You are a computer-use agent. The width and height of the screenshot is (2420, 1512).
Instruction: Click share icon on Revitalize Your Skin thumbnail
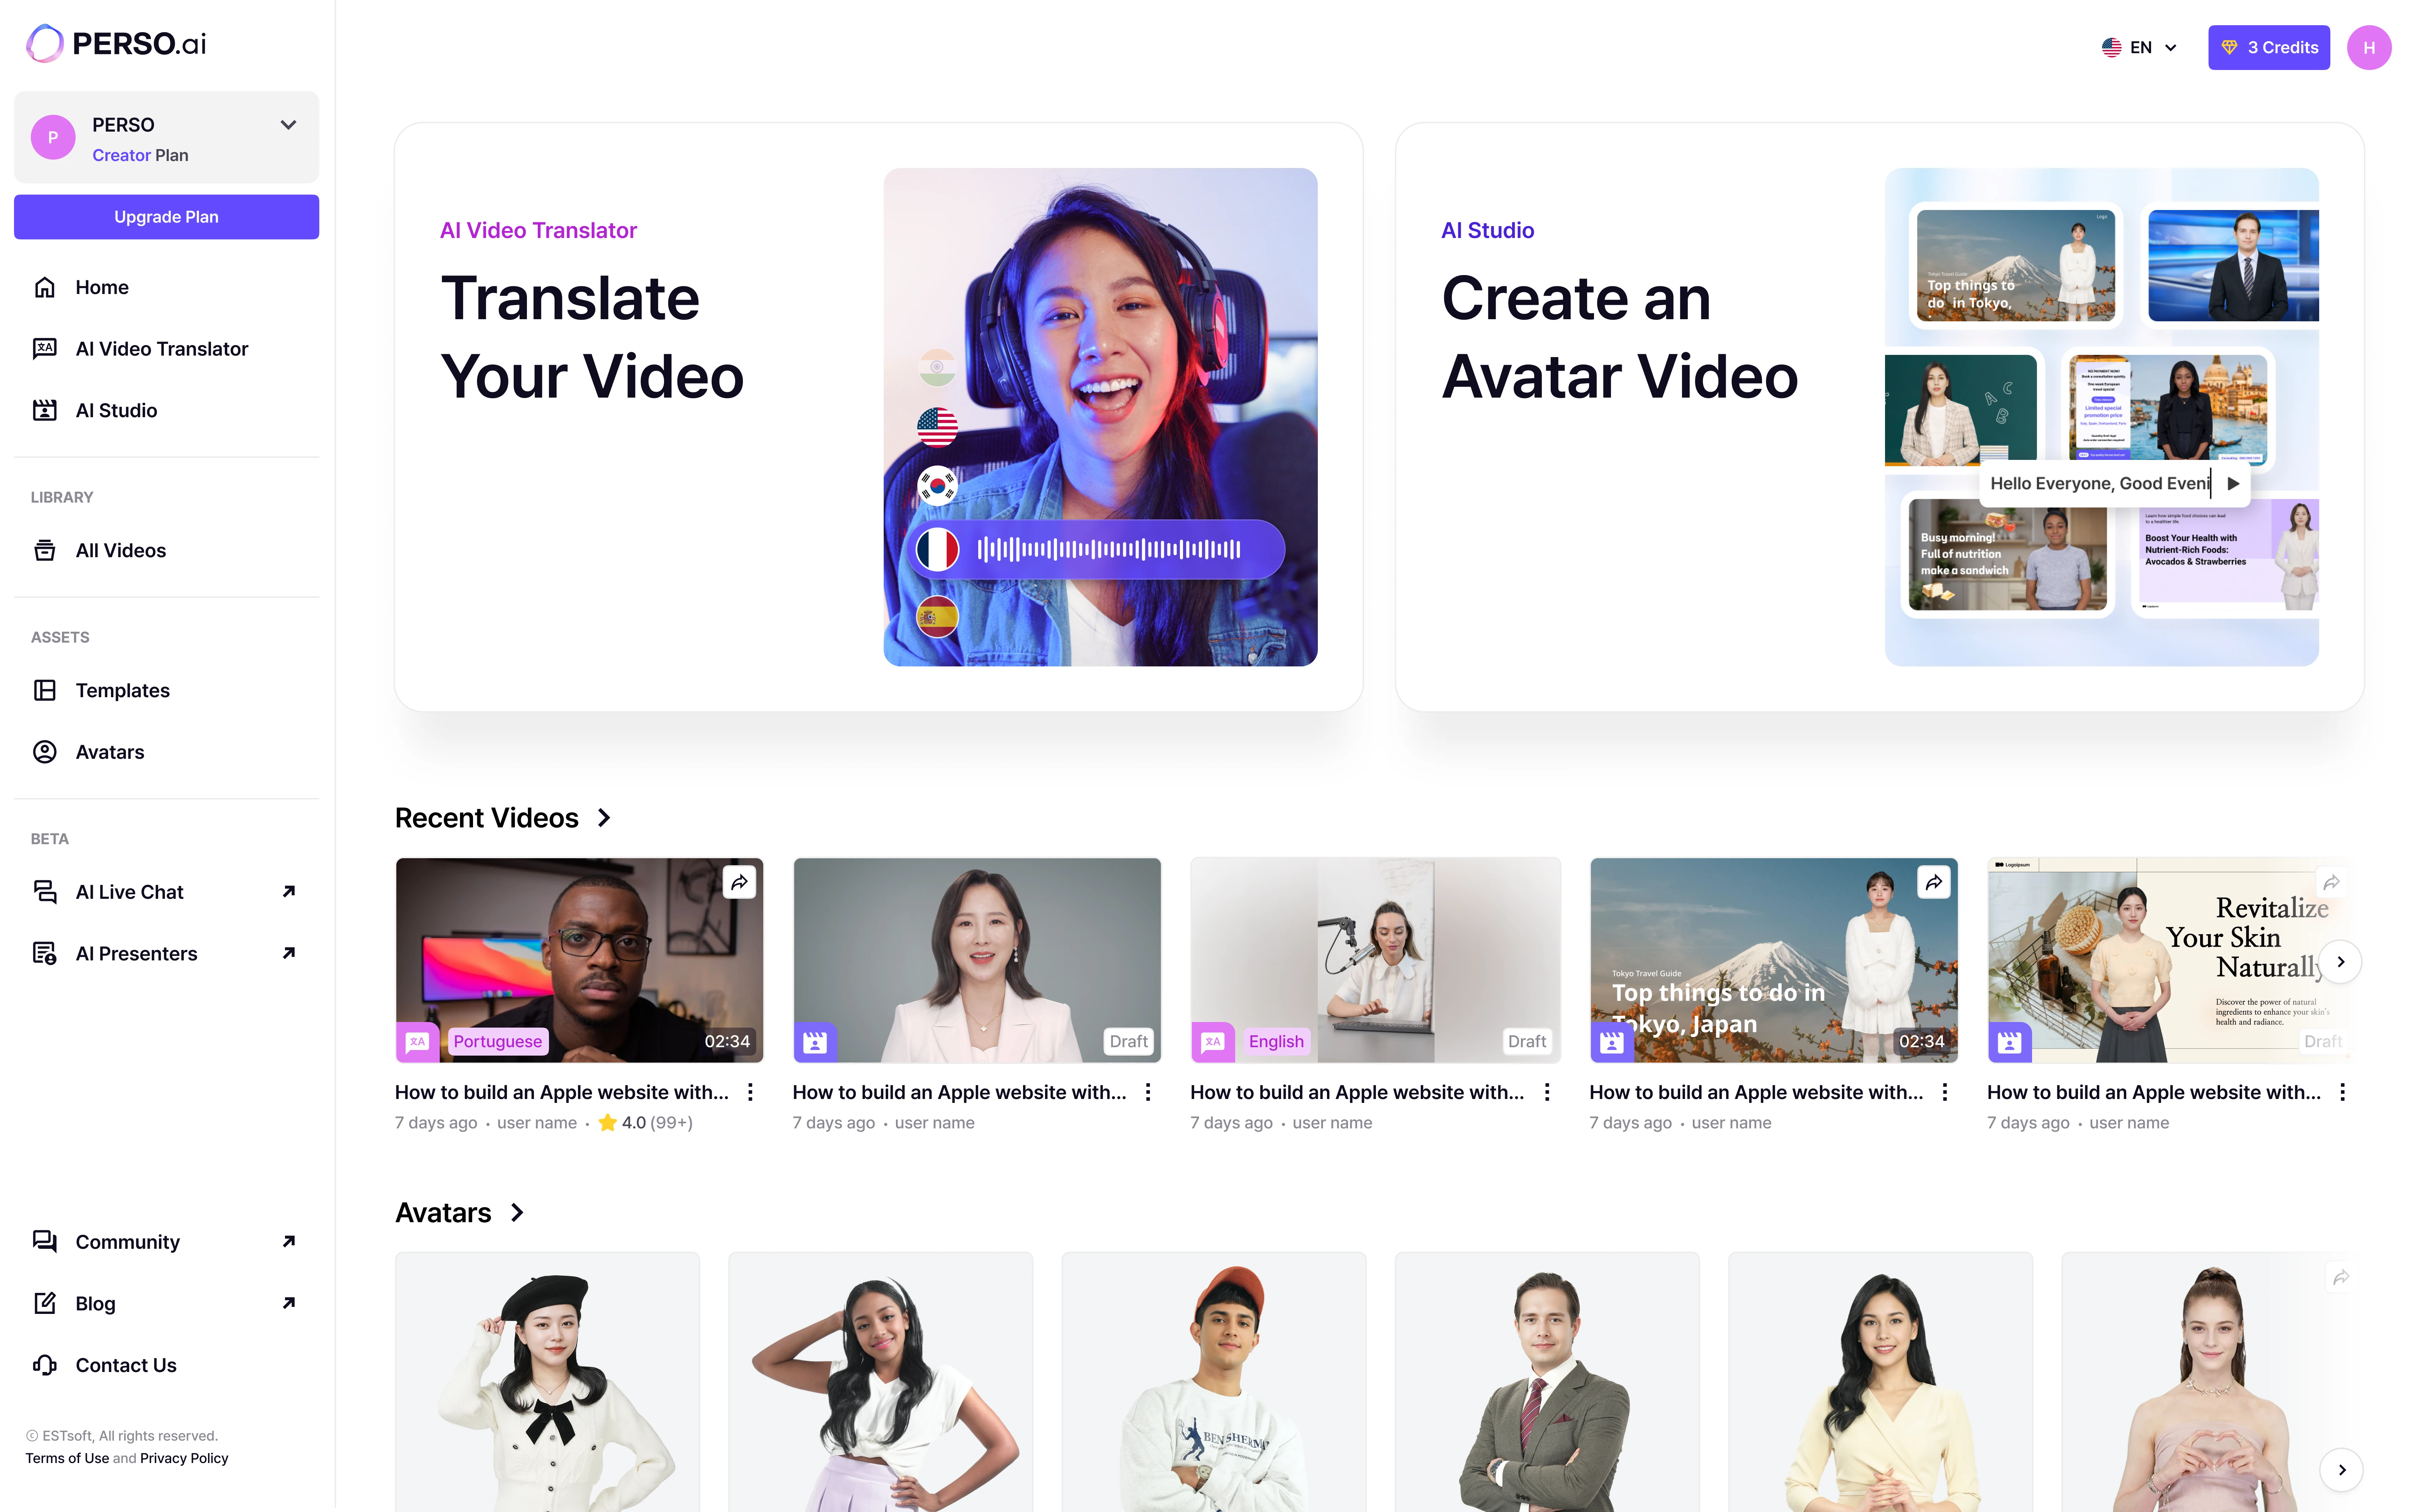(2331, 882)
